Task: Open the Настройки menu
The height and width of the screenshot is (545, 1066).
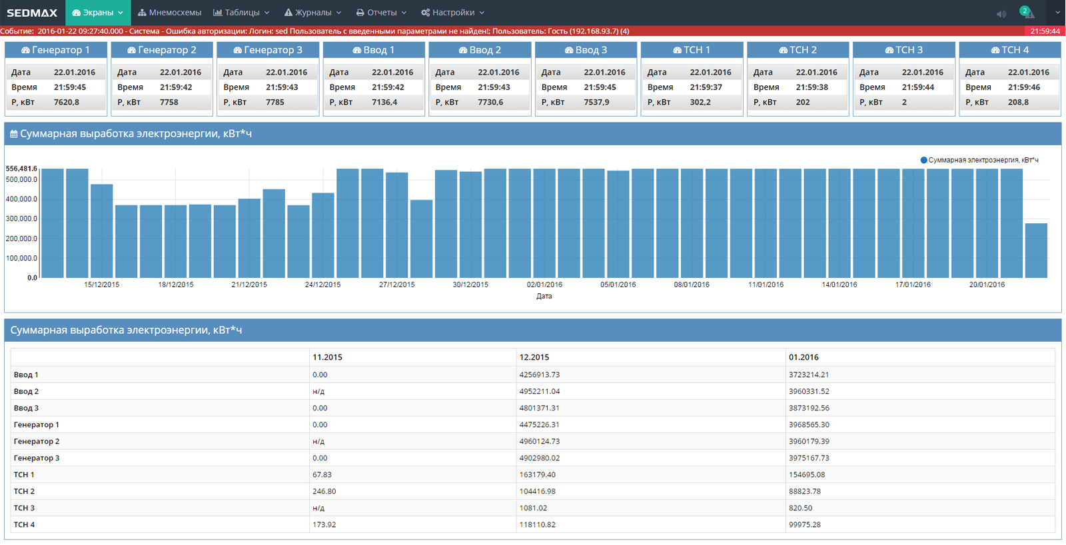Action: 452,13
